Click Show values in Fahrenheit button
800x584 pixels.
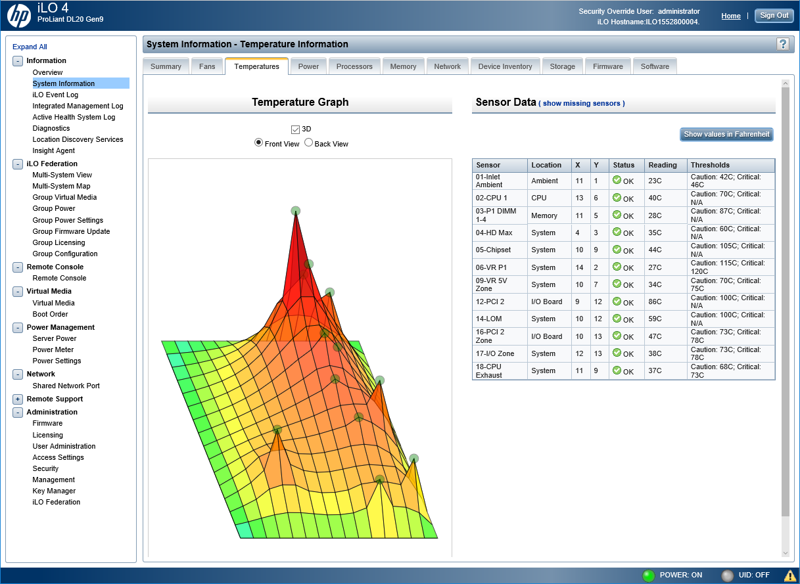pyautogui.click(x=726, y=134)
